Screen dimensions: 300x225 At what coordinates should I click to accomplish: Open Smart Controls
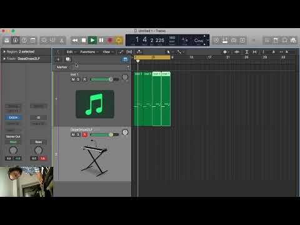click(x=44, y=40)
